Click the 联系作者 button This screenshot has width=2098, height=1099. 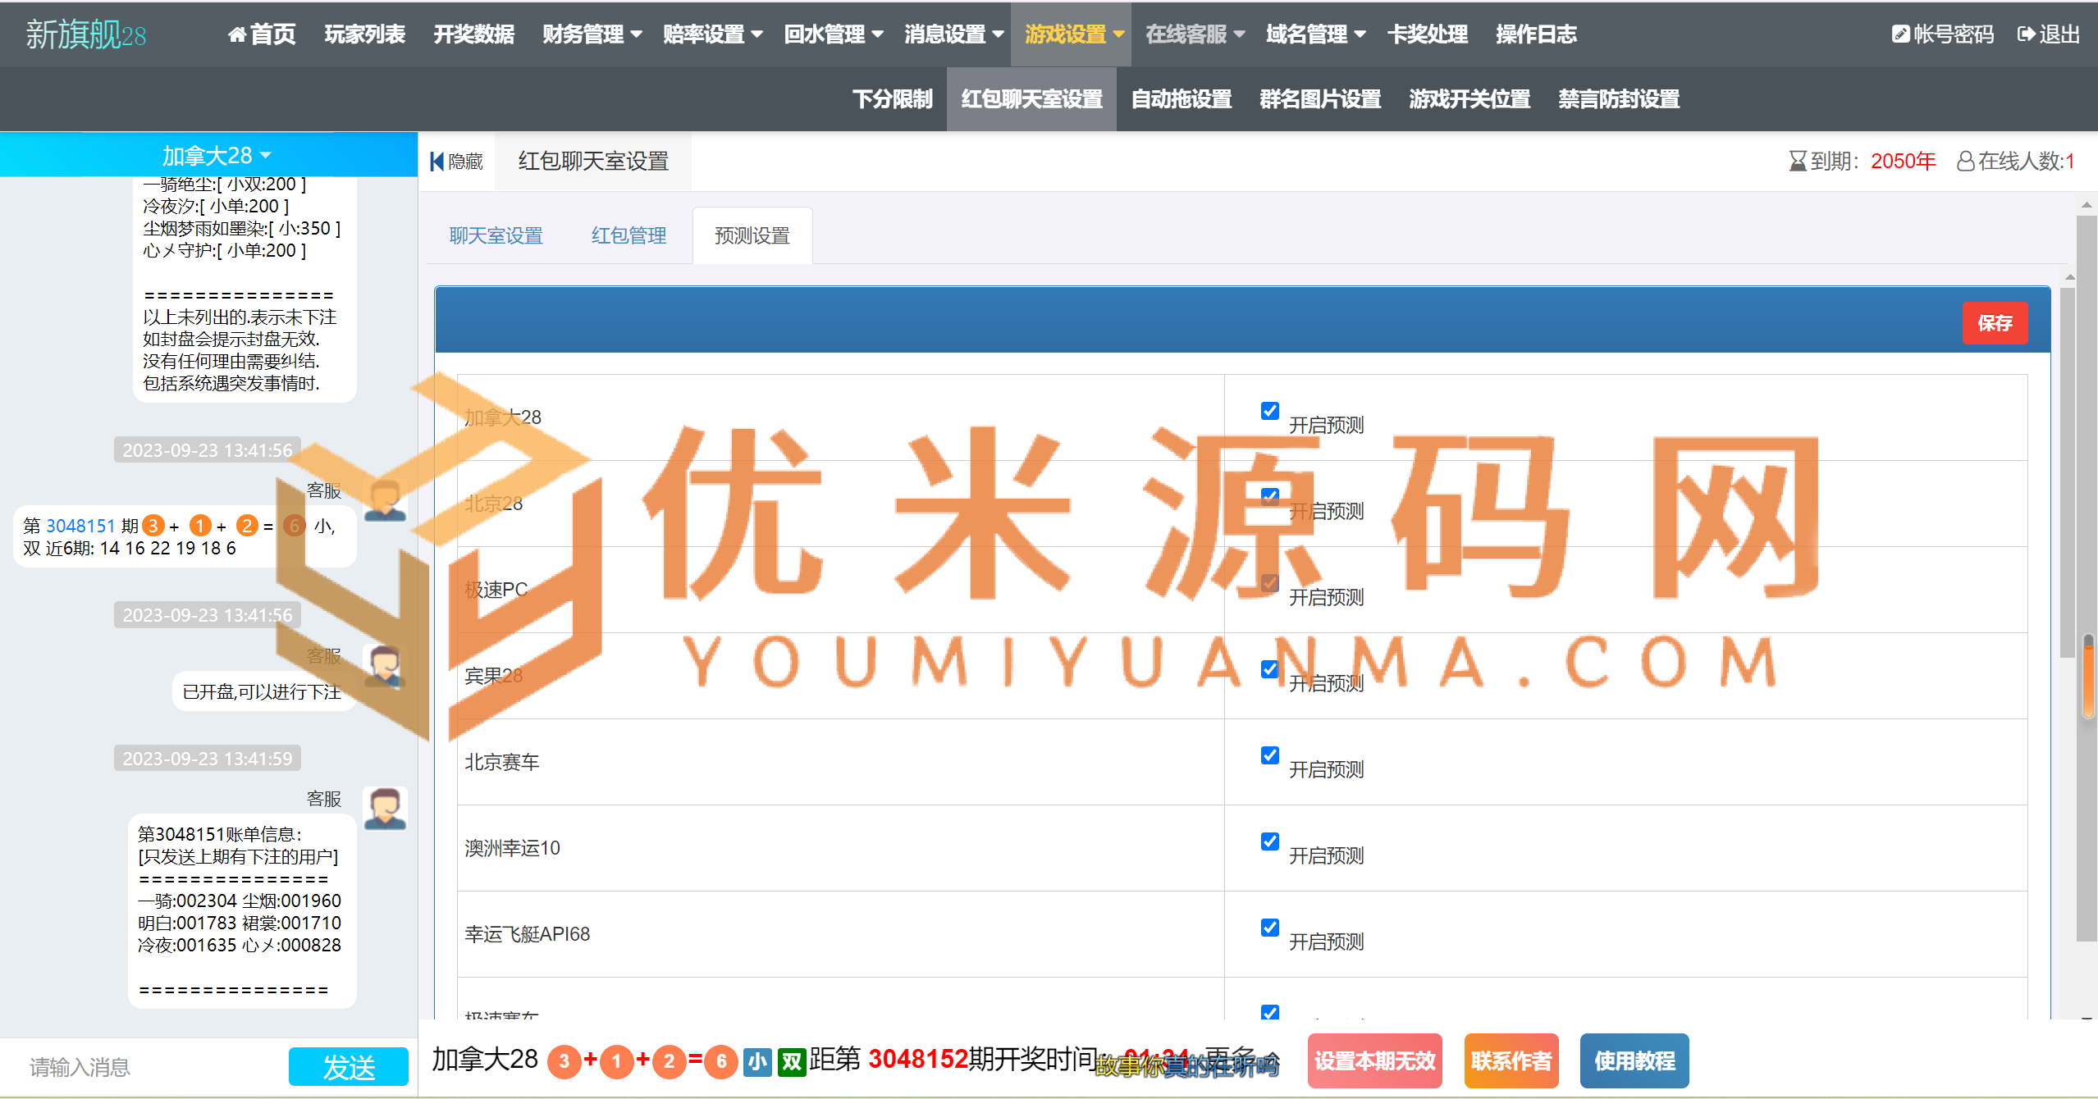click(x=1511, y=1061)
